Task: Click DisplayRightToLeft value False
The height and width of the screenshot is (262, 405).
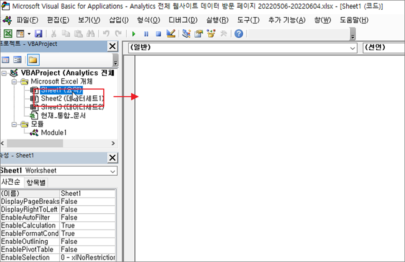Action: tap(87, 210)
